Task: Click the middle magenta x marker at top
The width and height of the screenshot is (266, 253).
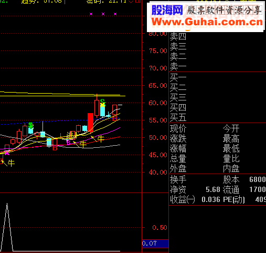Action: 103,14
